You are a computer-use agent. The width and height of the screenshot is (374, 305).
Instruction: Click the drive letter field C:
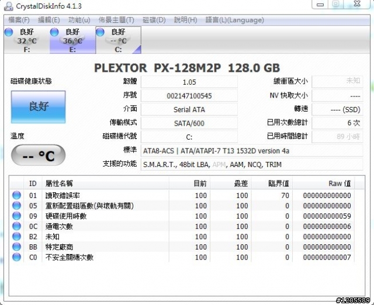coord(189,137)
